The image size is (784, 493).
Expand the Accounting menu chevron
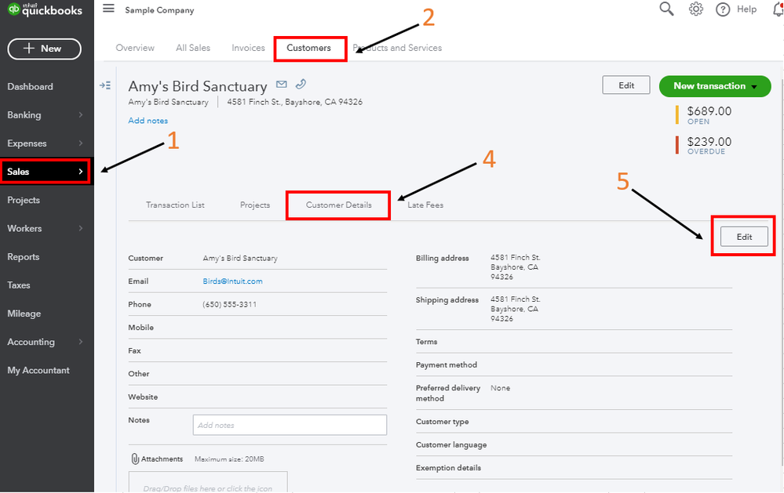[x=81, y=342]
